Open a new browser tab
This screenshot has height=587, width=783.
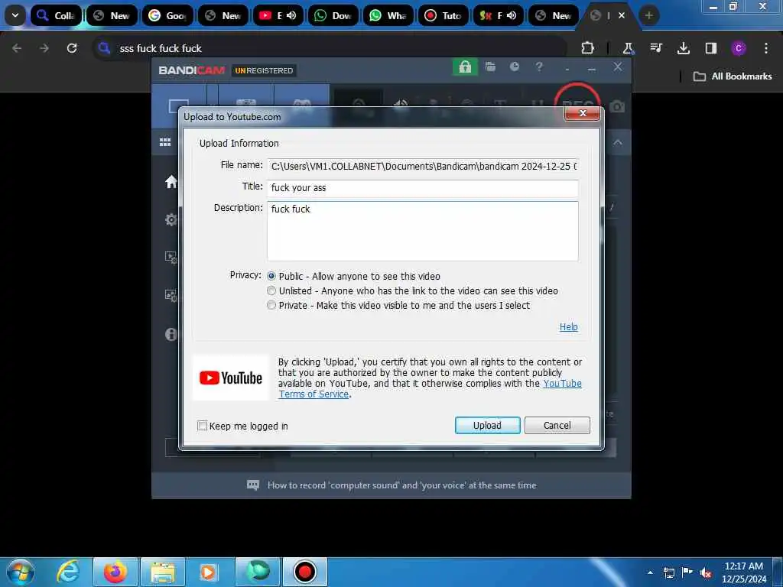point(648,15)
